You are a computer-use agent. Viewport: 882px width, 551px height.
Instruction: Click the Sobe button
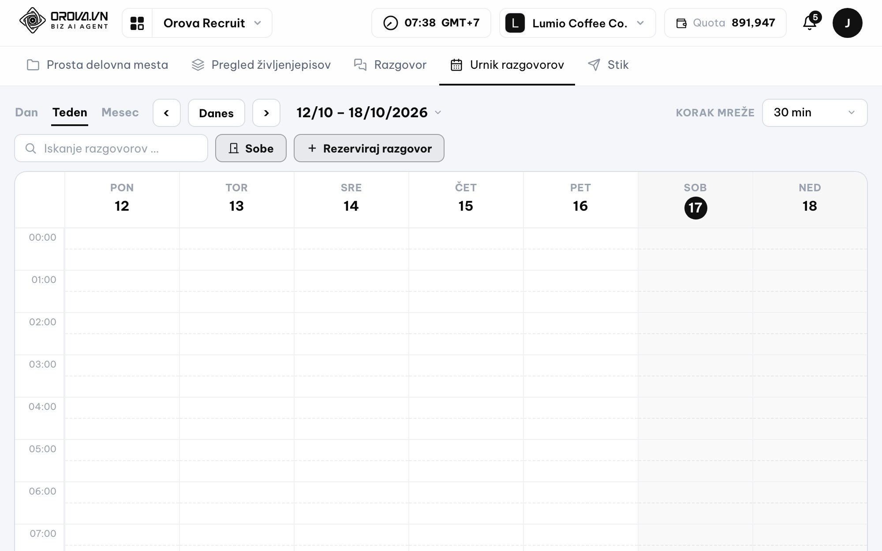pyautogui.click(x=251, y=148)
